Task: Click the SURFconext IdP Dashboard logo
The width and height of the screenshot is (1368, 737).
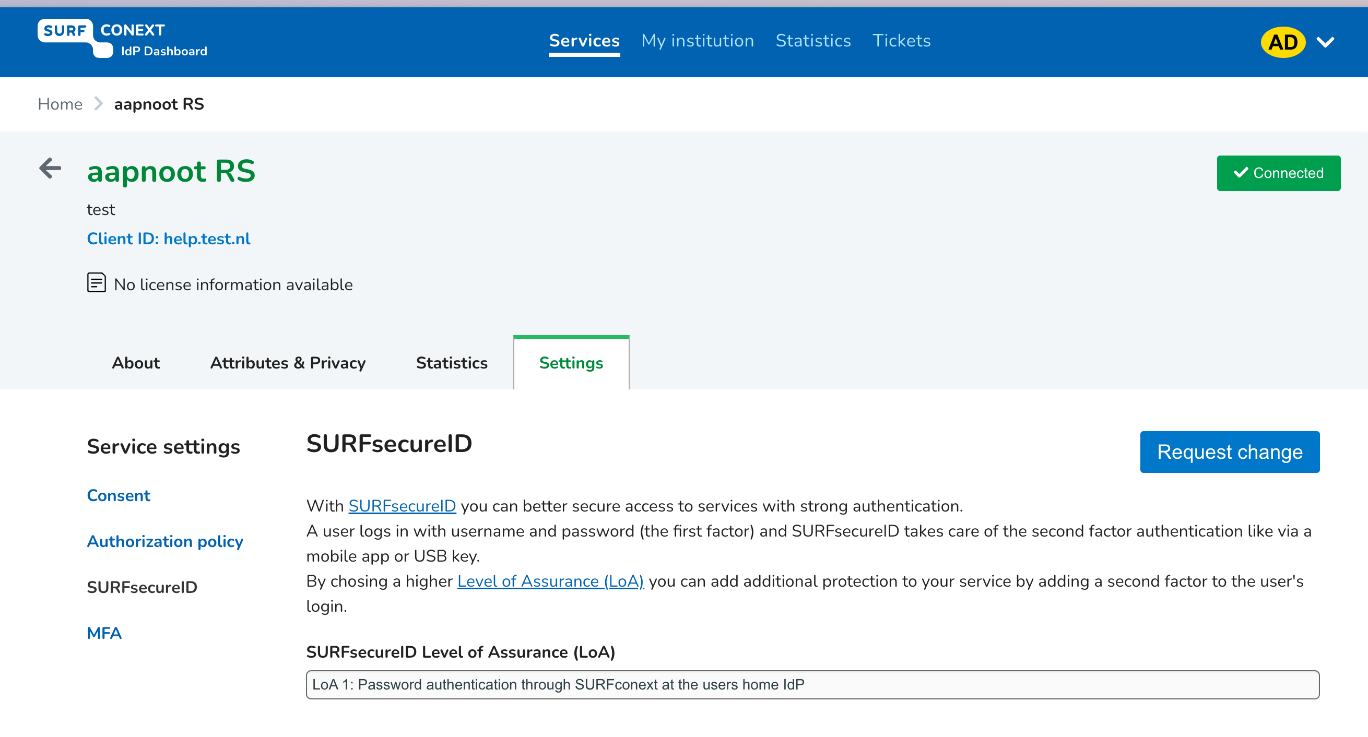Action: click(123, 39)
